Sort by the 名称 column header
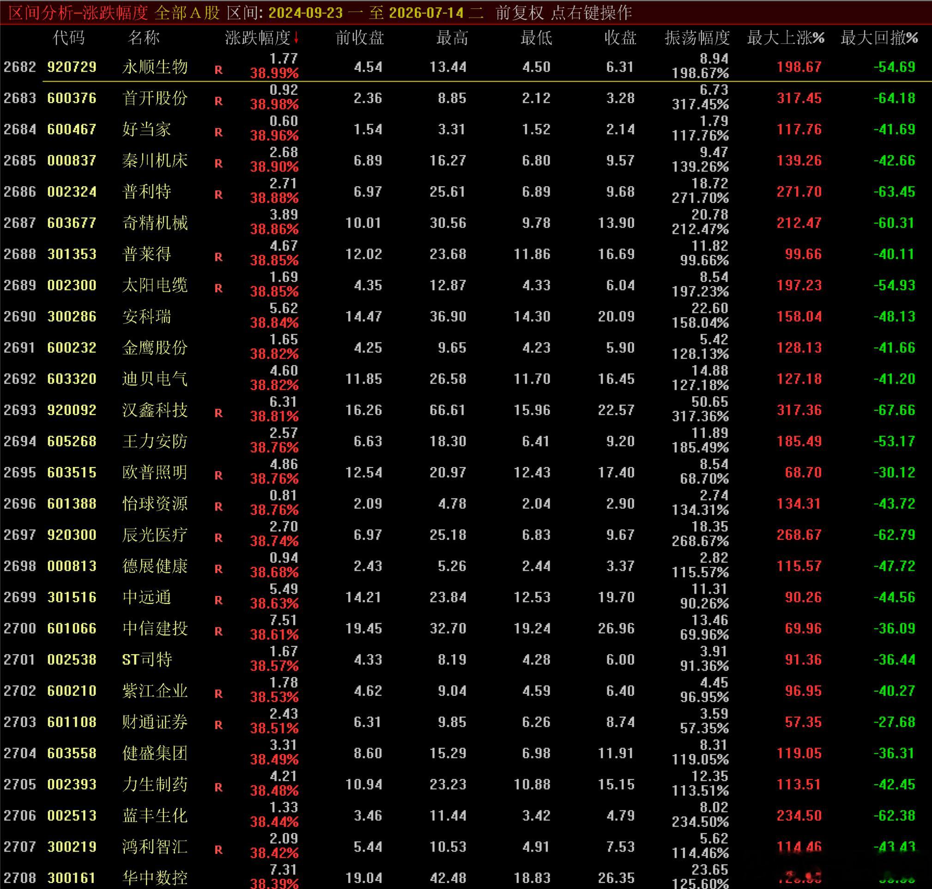Image resolution: width=932 pixels, height=889 pixels. (144, 38)
